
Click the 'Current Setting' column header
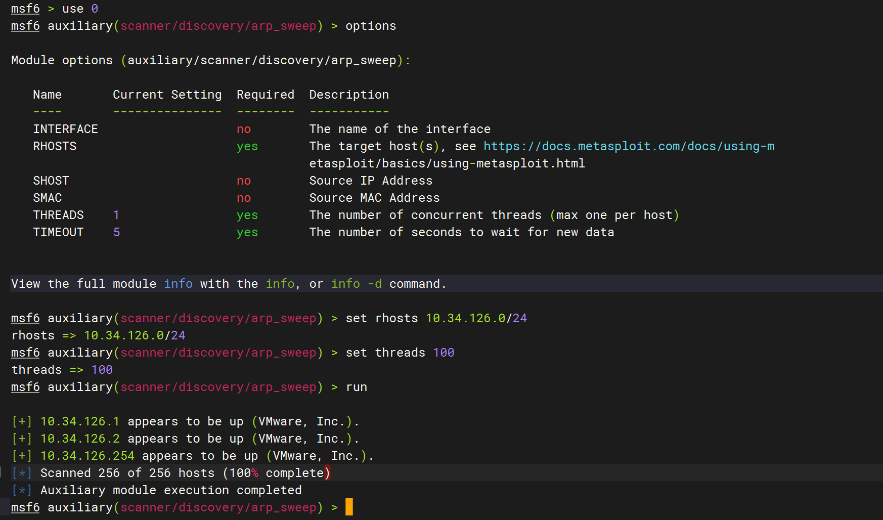[x=167, y=95]
